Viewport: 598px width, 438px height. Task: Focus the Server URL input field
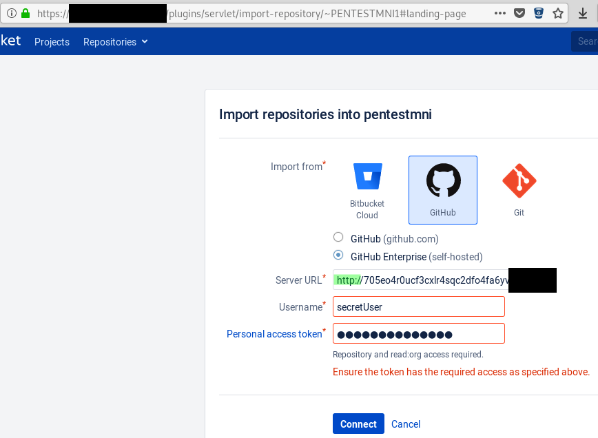click(x=421, y=280)
